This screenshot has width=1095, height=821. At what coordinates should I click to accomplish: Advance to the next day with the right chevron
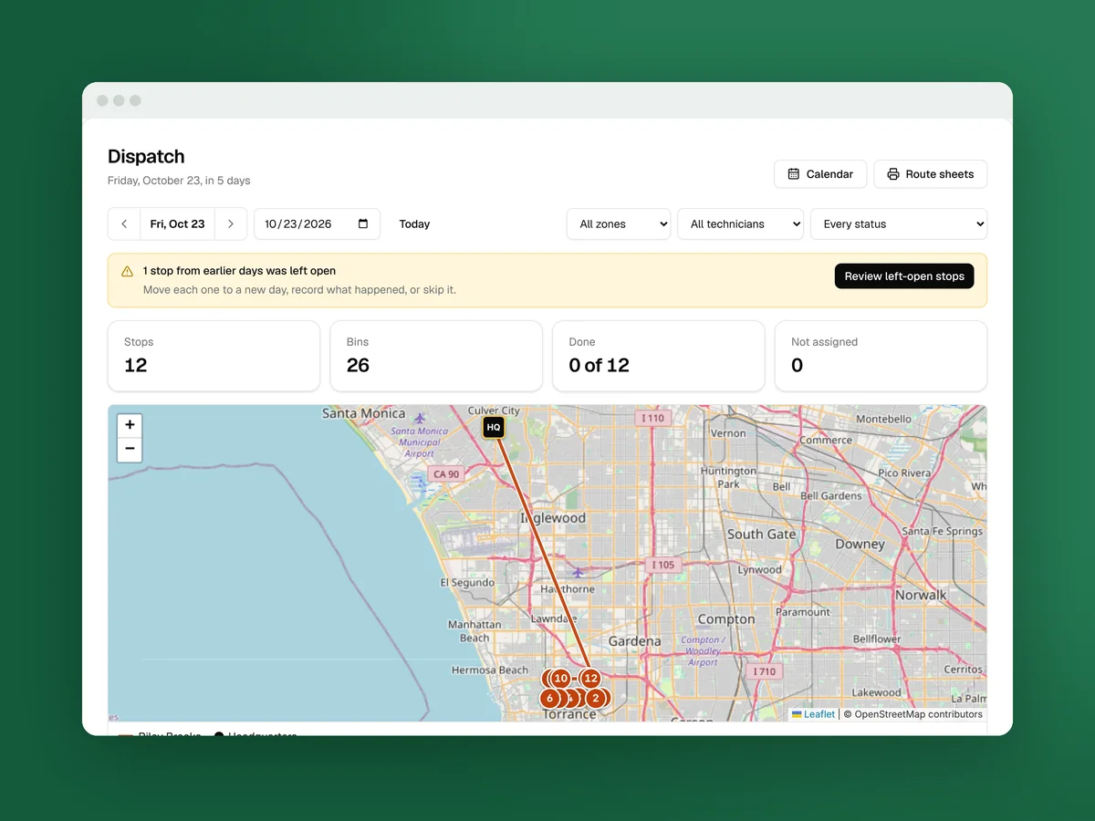(231, 224)
